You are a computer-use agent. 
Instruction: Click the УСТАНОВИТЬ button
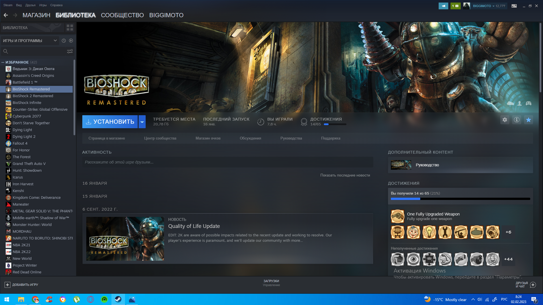[x=110, y=122]
